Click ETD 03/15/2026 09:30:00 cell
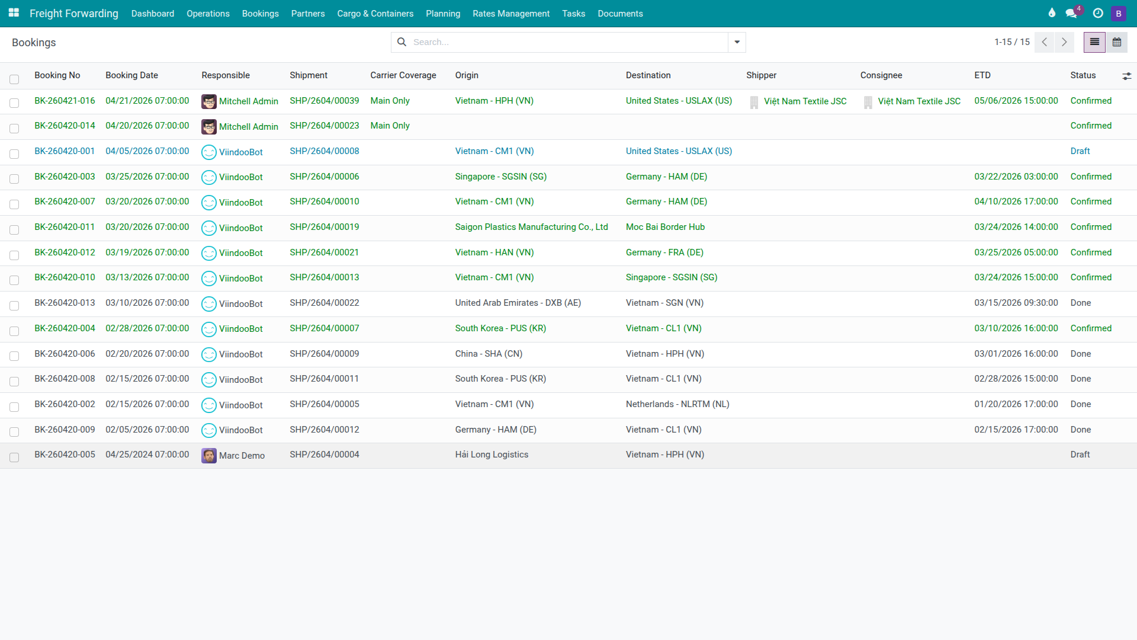 tap(1016, 303)
